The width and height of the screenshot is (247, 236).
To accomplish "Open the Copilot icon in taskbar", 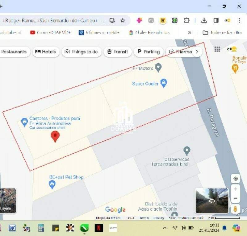I will (x=236, y=228).
